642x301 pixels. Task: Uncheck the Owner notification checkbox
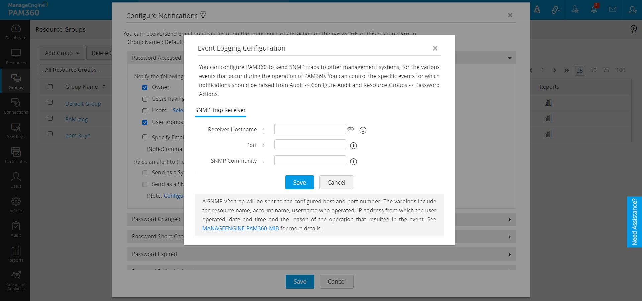(145, 87)
